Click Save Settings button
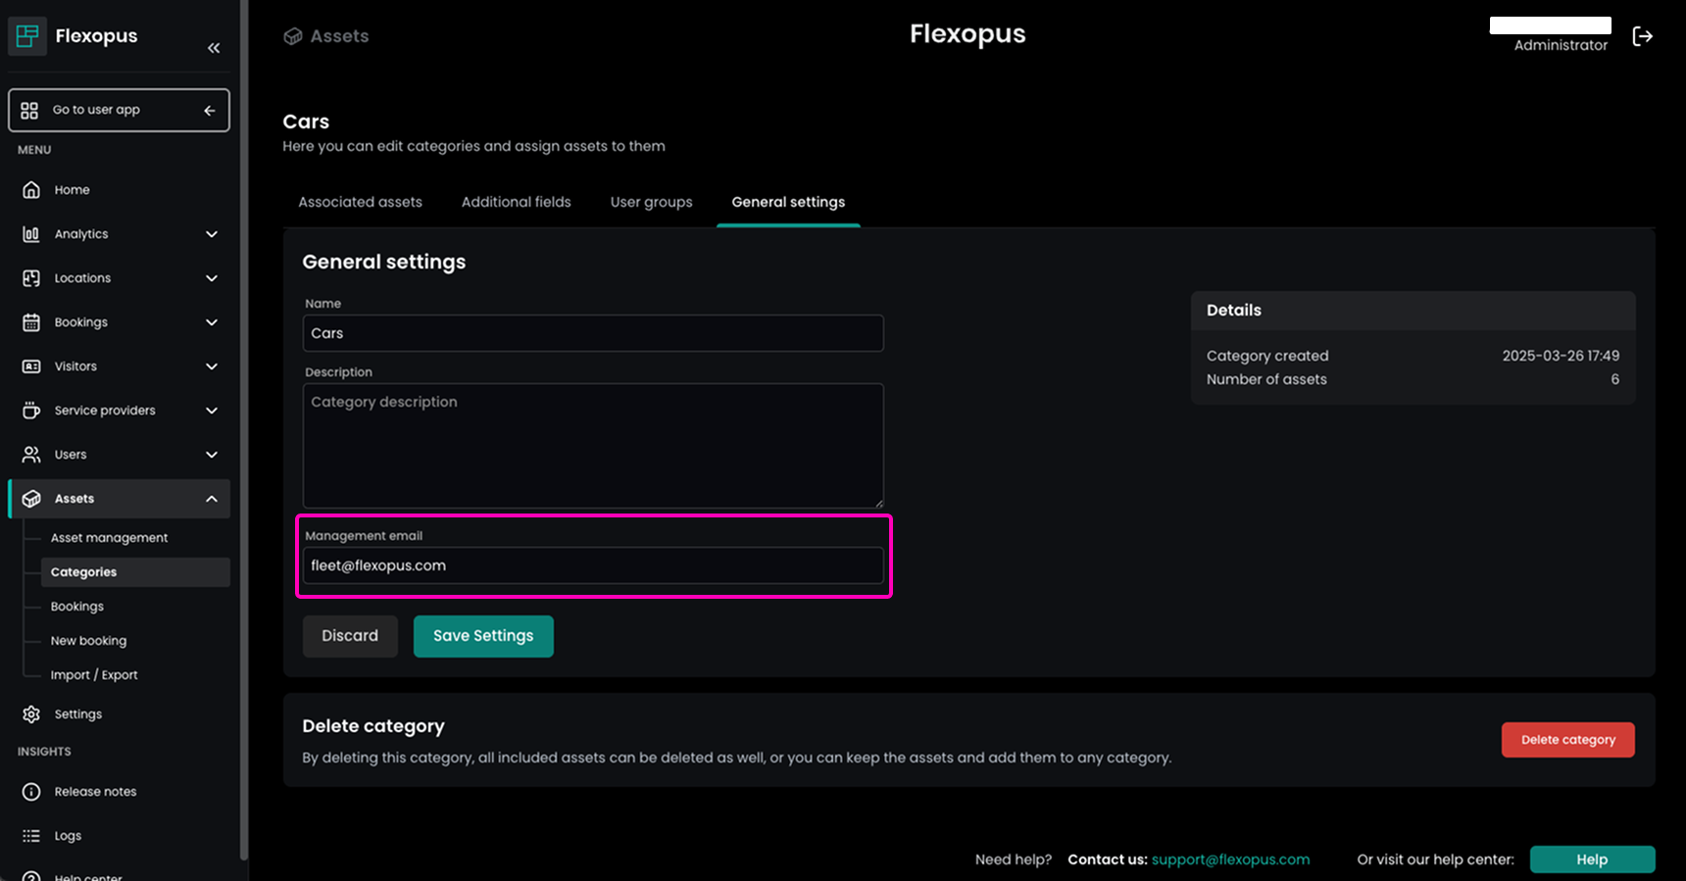 coord(483,636)
